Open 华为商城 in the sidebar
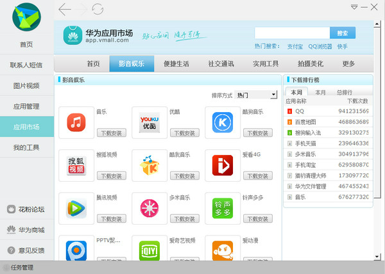The height and width of the screenshot is (274, 385). [x=26, y=230]
